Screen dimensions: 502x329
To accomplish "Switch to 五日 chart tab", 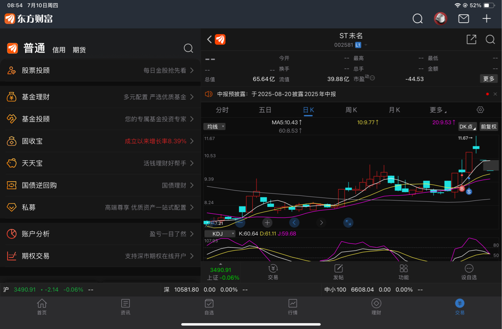I will coord(265,110).
